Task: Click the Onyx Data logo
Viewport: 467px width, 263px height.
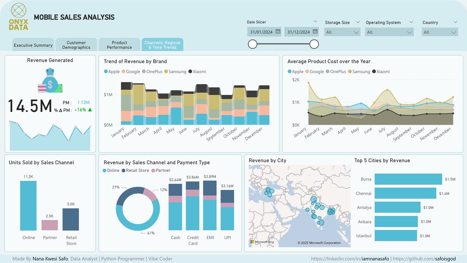Action: pyautogui.click(x=18, y=17)
